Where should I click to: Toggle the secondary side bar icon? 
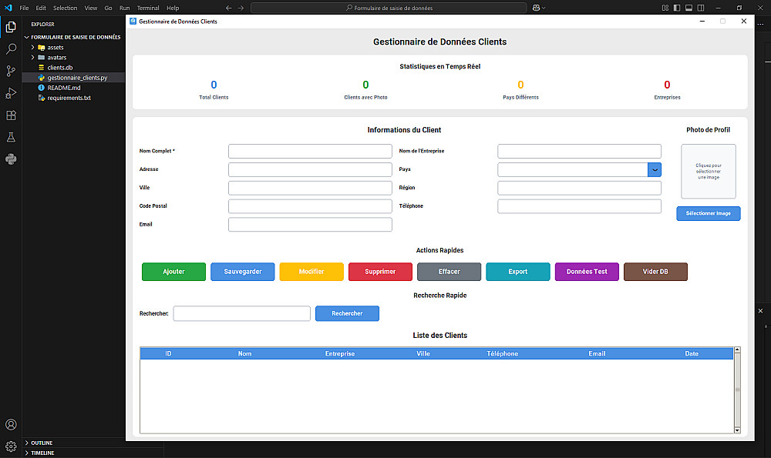[x=701, y=8]
